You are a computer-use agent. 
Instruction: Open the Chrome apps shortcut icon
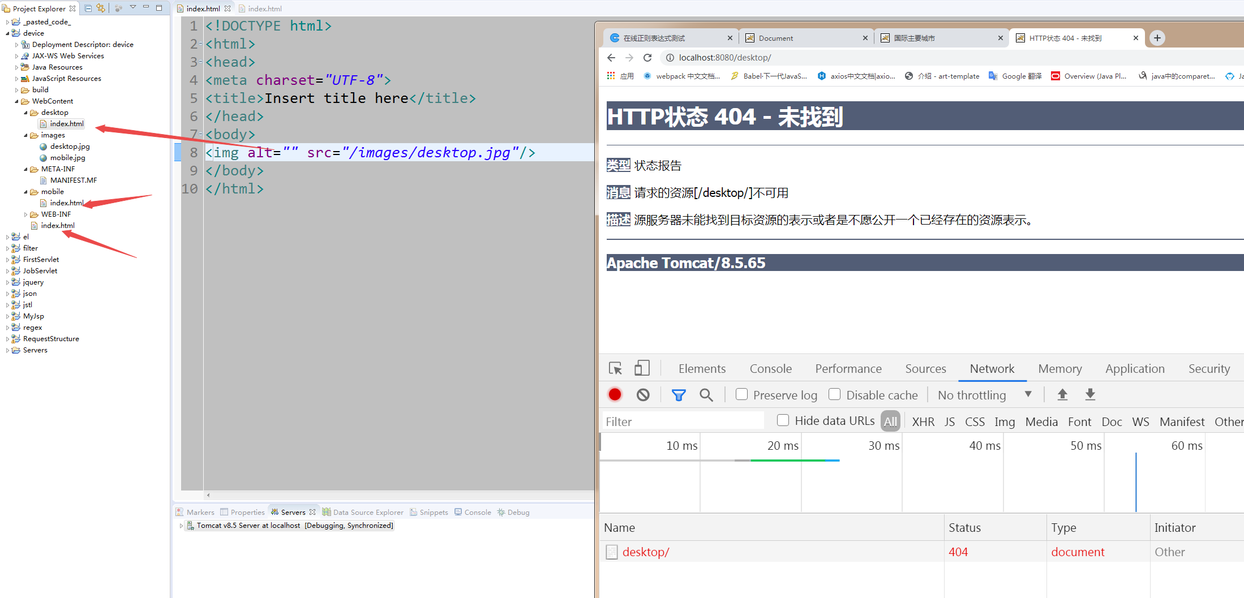611,76
